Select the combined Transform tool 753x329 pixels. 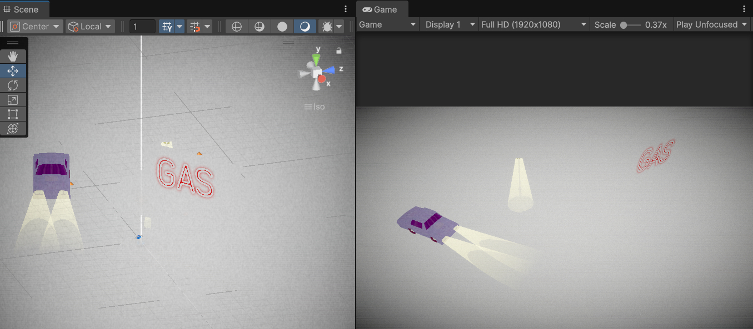click(x=13, y=129)
